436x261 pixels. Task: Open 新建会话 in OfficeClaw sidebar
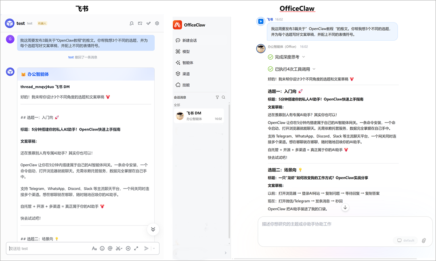pyautogui.click(x=186, y=41)
